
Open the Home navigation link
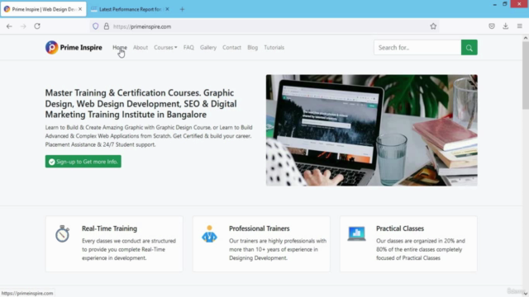(x=120, y=48)
